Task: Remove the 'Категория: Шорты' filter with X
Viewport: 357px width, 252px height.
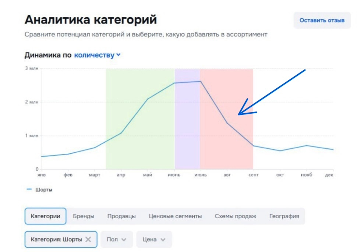Action: coord(88,239)
